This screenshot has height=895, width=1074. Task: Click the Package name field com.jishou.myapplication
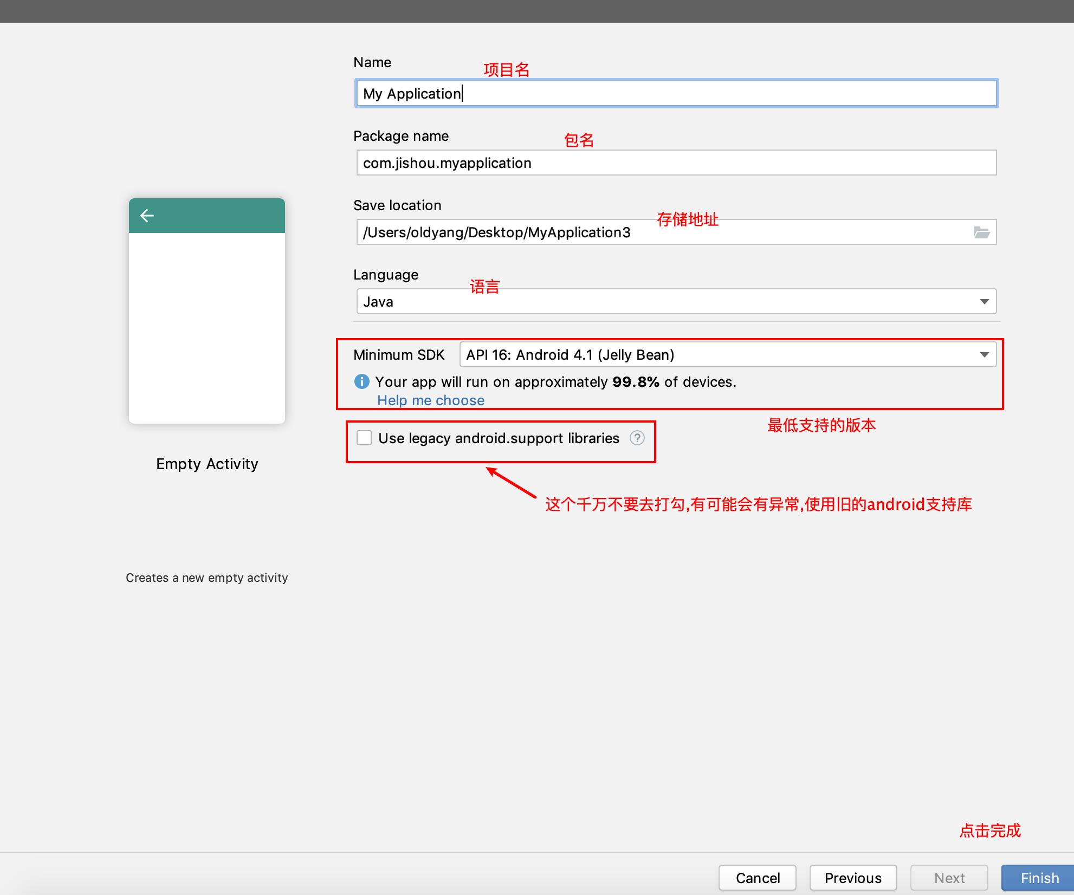pyautogui.click(x=676, y=163)
